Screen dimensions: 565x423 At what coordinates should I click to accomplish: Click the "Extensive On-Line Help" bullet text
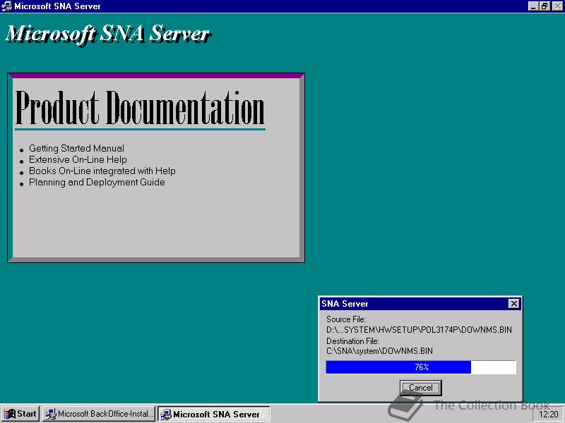coord(78,159)
